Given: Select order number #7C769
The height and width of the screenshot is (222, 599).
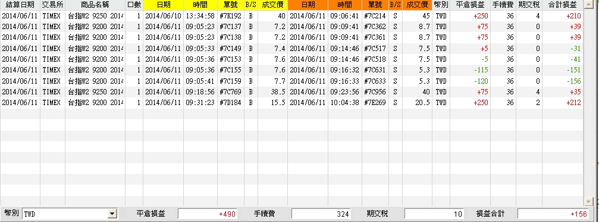Looking at the screenshot, I should pos(230,91).
